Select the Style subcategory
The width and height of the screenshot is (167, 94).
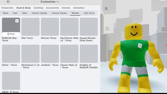[x=5, y=13]
